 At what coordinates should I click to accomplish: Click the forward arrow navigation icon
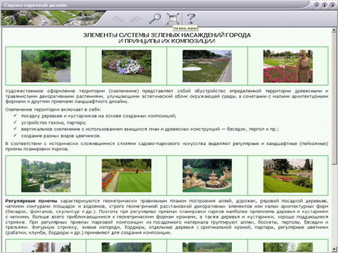click(x=135, y=19)
